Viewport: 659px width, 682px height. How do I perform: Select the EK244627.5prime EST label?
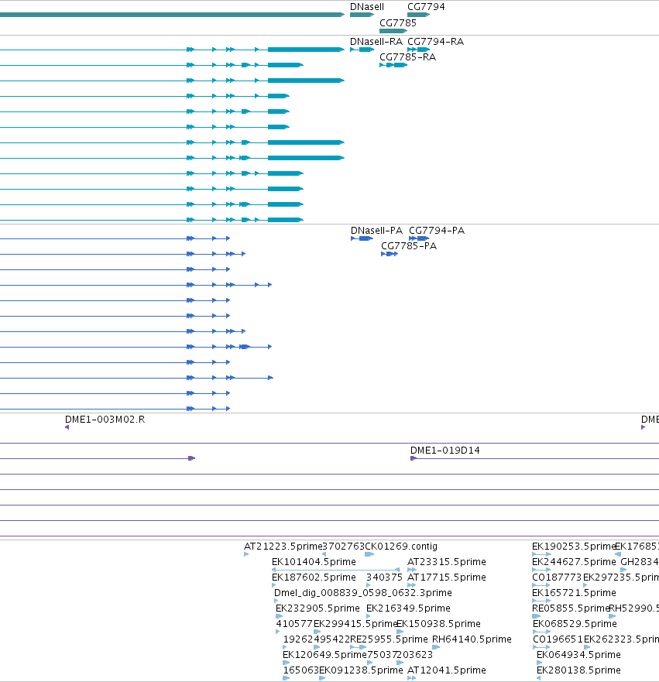pyautogui.click(x=574, y=562)
